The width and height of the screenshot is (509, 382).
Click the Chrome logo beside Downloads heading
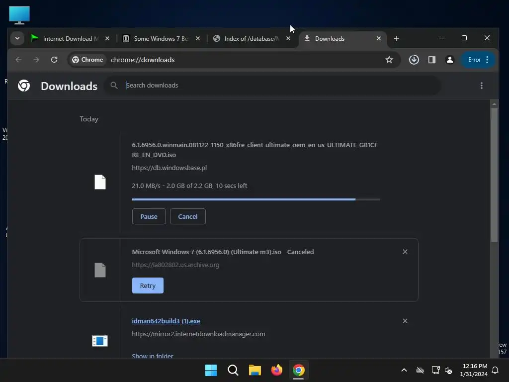coord(24,86)
